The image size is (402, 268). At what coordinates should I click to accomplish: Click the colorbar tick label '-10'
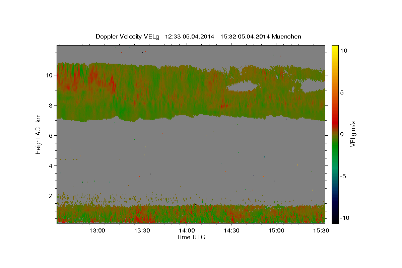(344, 218)
